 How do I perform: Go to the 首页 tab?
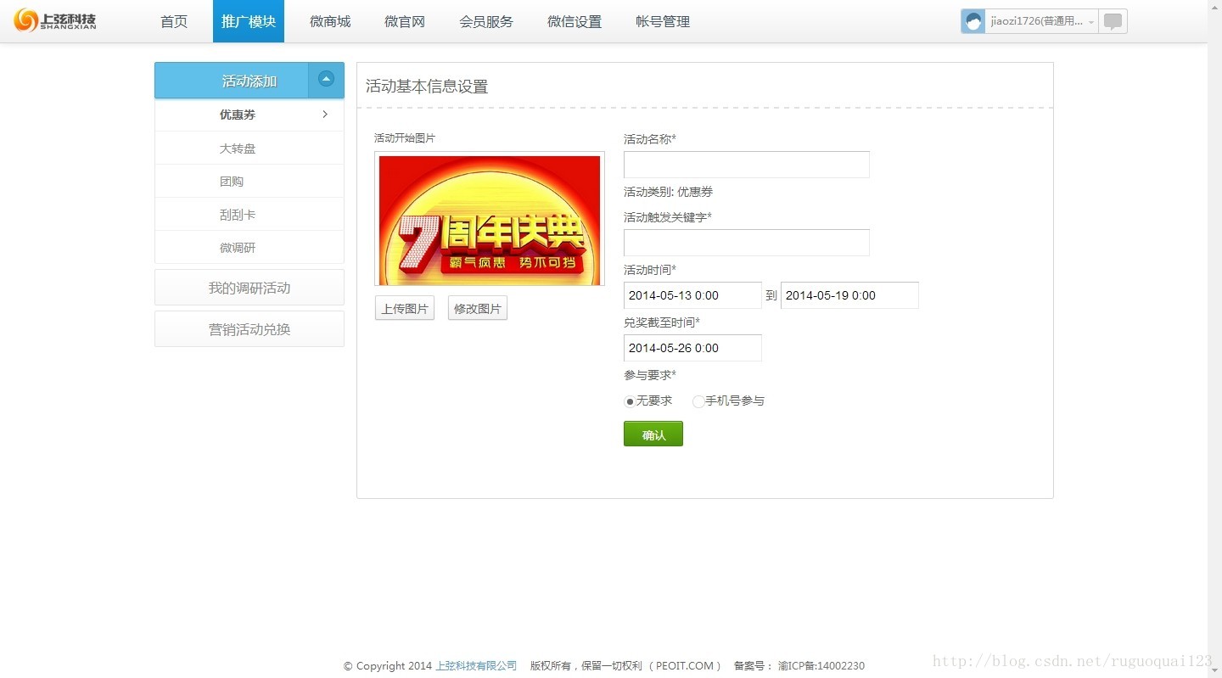(174, 21)
